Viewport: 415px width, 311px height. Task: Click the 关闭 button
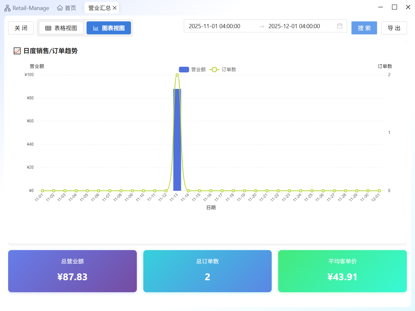click(21, 28)
